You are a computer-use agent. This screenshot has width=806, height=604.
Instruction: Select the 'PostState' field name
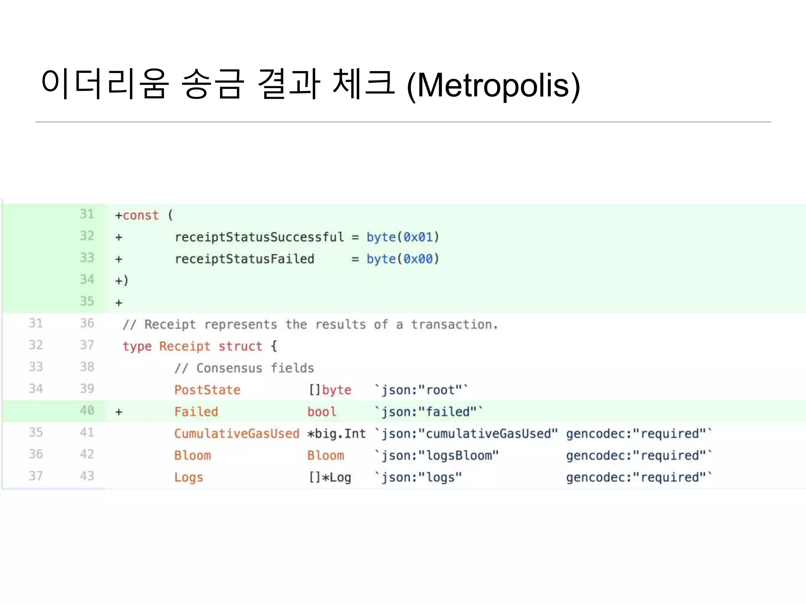(x=207, y=390)
